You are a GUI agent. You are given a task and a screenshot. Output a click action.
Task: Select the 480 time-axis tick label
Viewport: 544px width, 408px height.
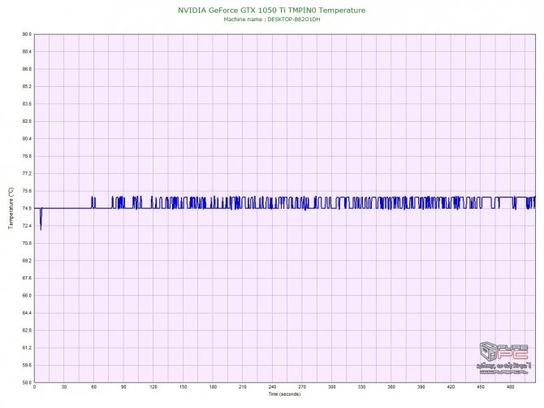(511, 387)
